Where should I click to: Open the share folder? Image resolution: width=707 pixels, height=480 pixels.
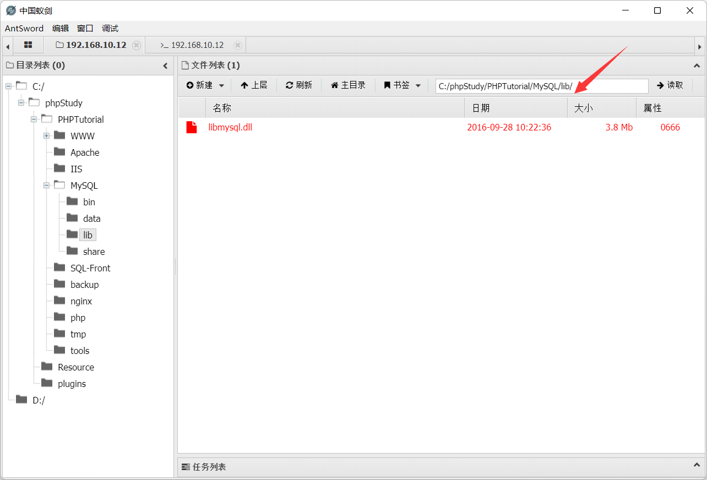[x=86, y=251]
